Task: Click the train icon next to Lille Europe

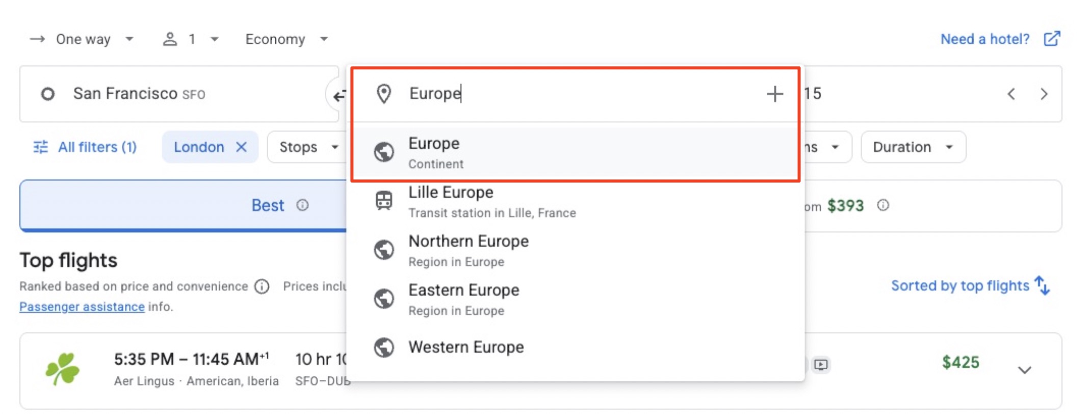Action: coord(384,201)
